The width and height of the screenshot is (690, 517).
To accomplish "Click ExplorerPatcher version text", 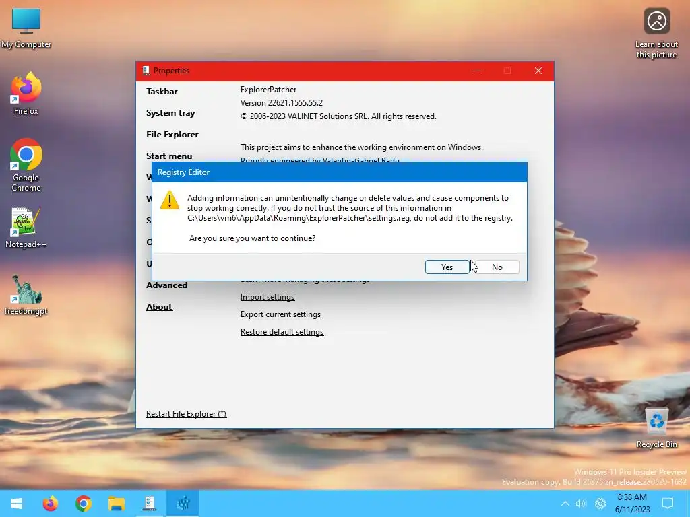I will pos(282,103).
